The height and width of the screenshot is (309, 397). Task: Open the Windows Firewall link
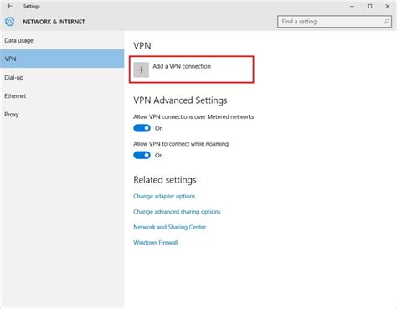(156, 242)
